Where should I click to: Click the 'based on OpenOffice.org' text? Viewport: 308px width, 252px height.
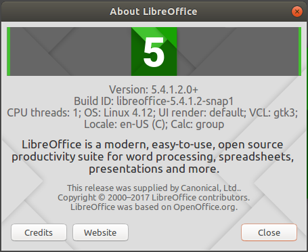click(x=154, y=207)
